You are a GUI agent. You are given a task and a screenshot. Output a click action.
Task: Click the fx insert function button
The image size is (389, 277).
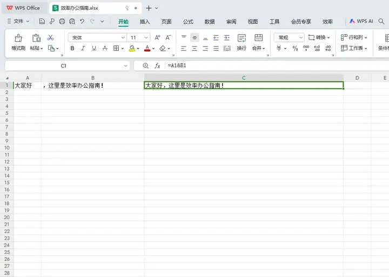(158, 66)
